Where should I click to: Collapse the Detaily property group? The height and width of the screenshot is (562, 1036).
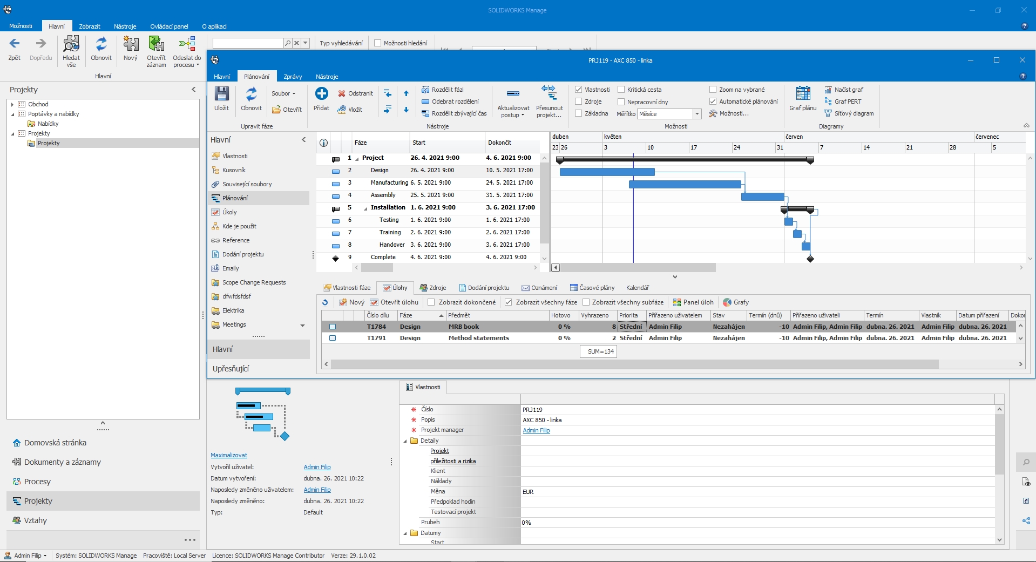[405, 441]
